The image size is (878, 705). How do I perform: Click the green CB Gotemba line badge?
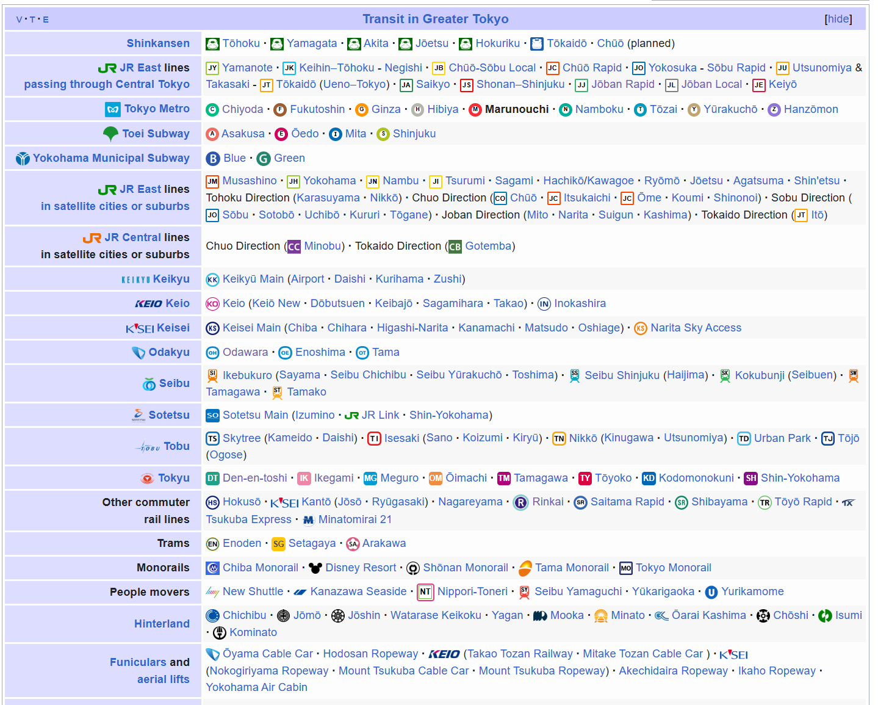455,247
